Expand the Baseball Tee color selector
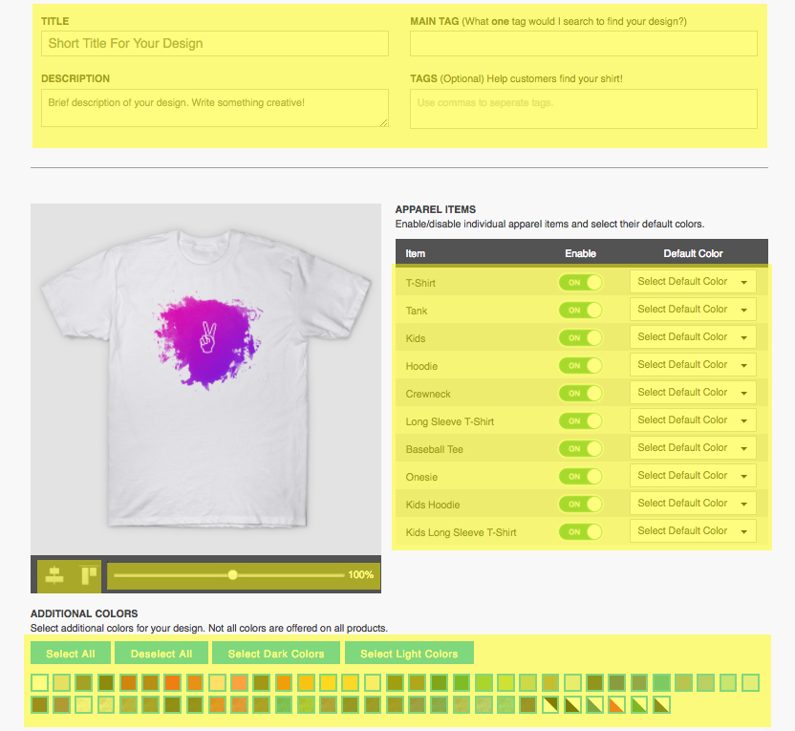This screenshot has height=731, width=795. tap(692, 448)
